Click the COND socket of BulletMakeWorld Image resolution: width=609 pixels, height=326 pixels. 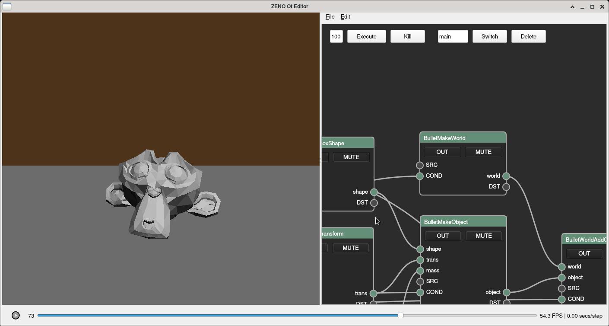coord(420,176)
